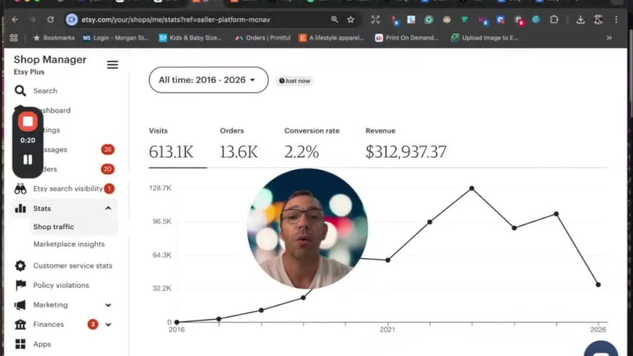Open Customer service stats page
This screenshot has height=356, width=633.
(73, 266)
